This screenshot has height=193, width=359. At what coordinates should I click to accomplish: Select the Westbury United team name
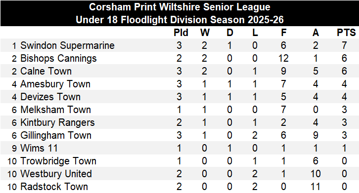[x=56, y=174]
